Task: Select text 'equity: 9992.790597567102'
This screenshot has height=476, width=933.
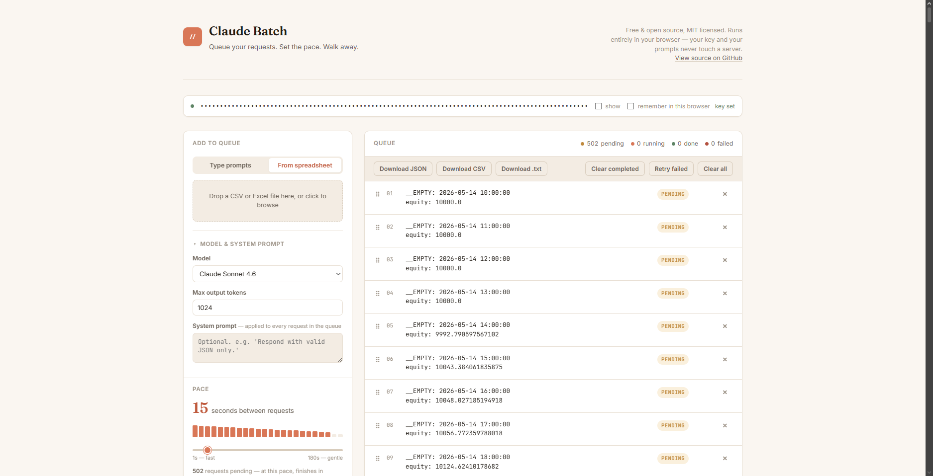Action: coord(452,334)
